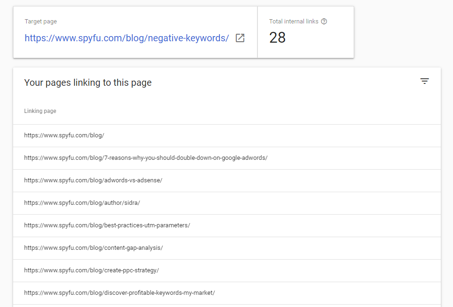This screenshot has width=453, height=307.
Task: Select the content-gap-analysis linking page row
Action: 227,248
